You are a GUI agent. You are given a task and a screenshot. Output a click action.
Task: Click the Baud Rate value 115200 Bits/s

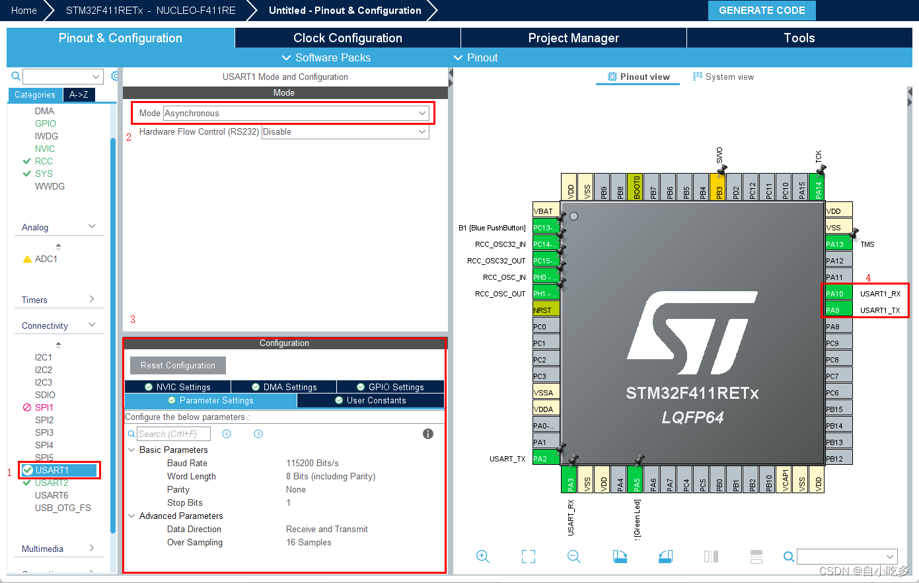pyautogui.click(x=312, y=463)
